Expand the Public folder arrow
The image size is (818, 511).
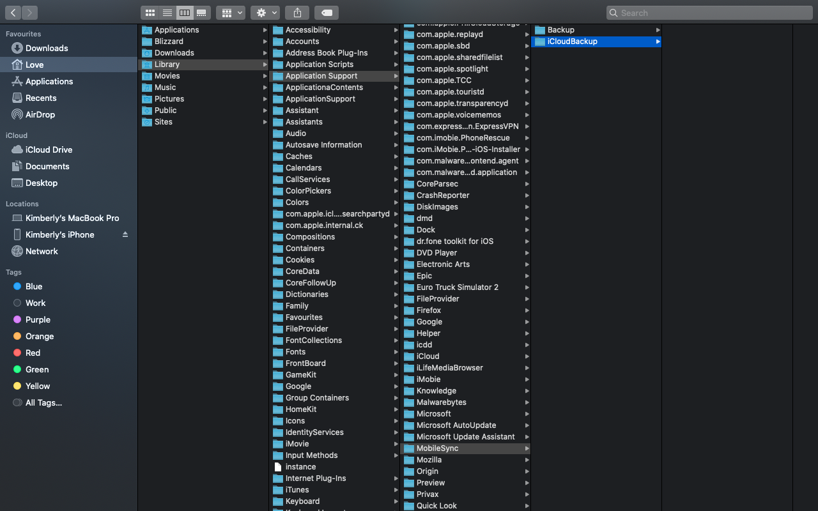click(265, 111)
